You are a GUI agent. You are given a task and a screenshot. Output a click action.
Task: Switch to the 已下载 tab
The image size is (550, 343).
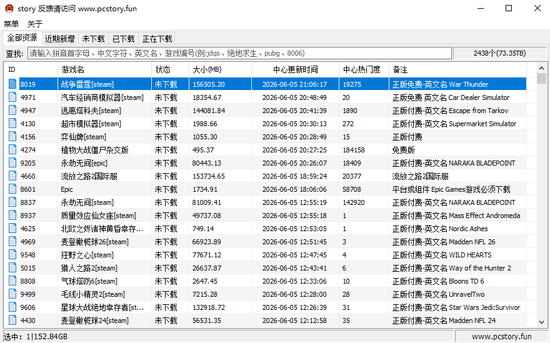124,39
